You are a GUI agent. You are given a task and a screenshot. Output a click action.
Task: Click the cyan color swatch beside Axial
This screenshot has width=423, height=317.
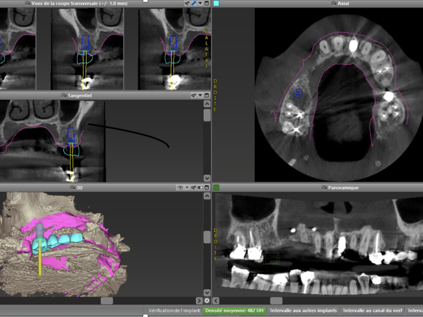point(216,4)
